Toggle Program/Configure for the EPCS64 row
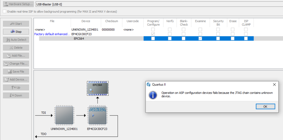This screenshot has height=140, width=283. click(153, 39)
